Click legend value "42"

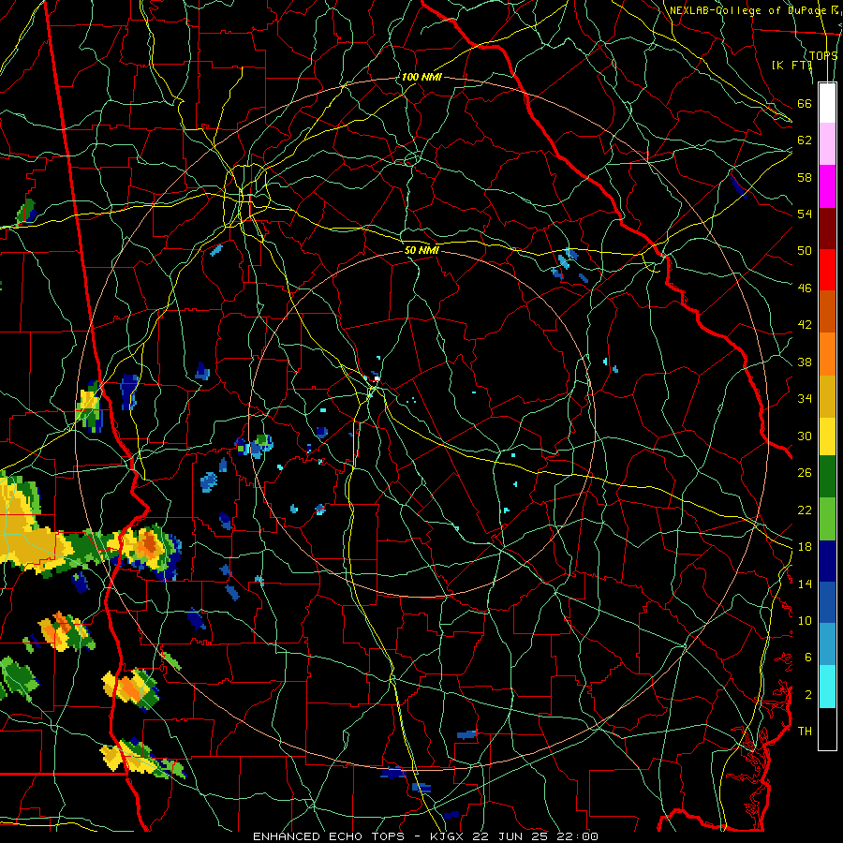[x=805, y=325]
